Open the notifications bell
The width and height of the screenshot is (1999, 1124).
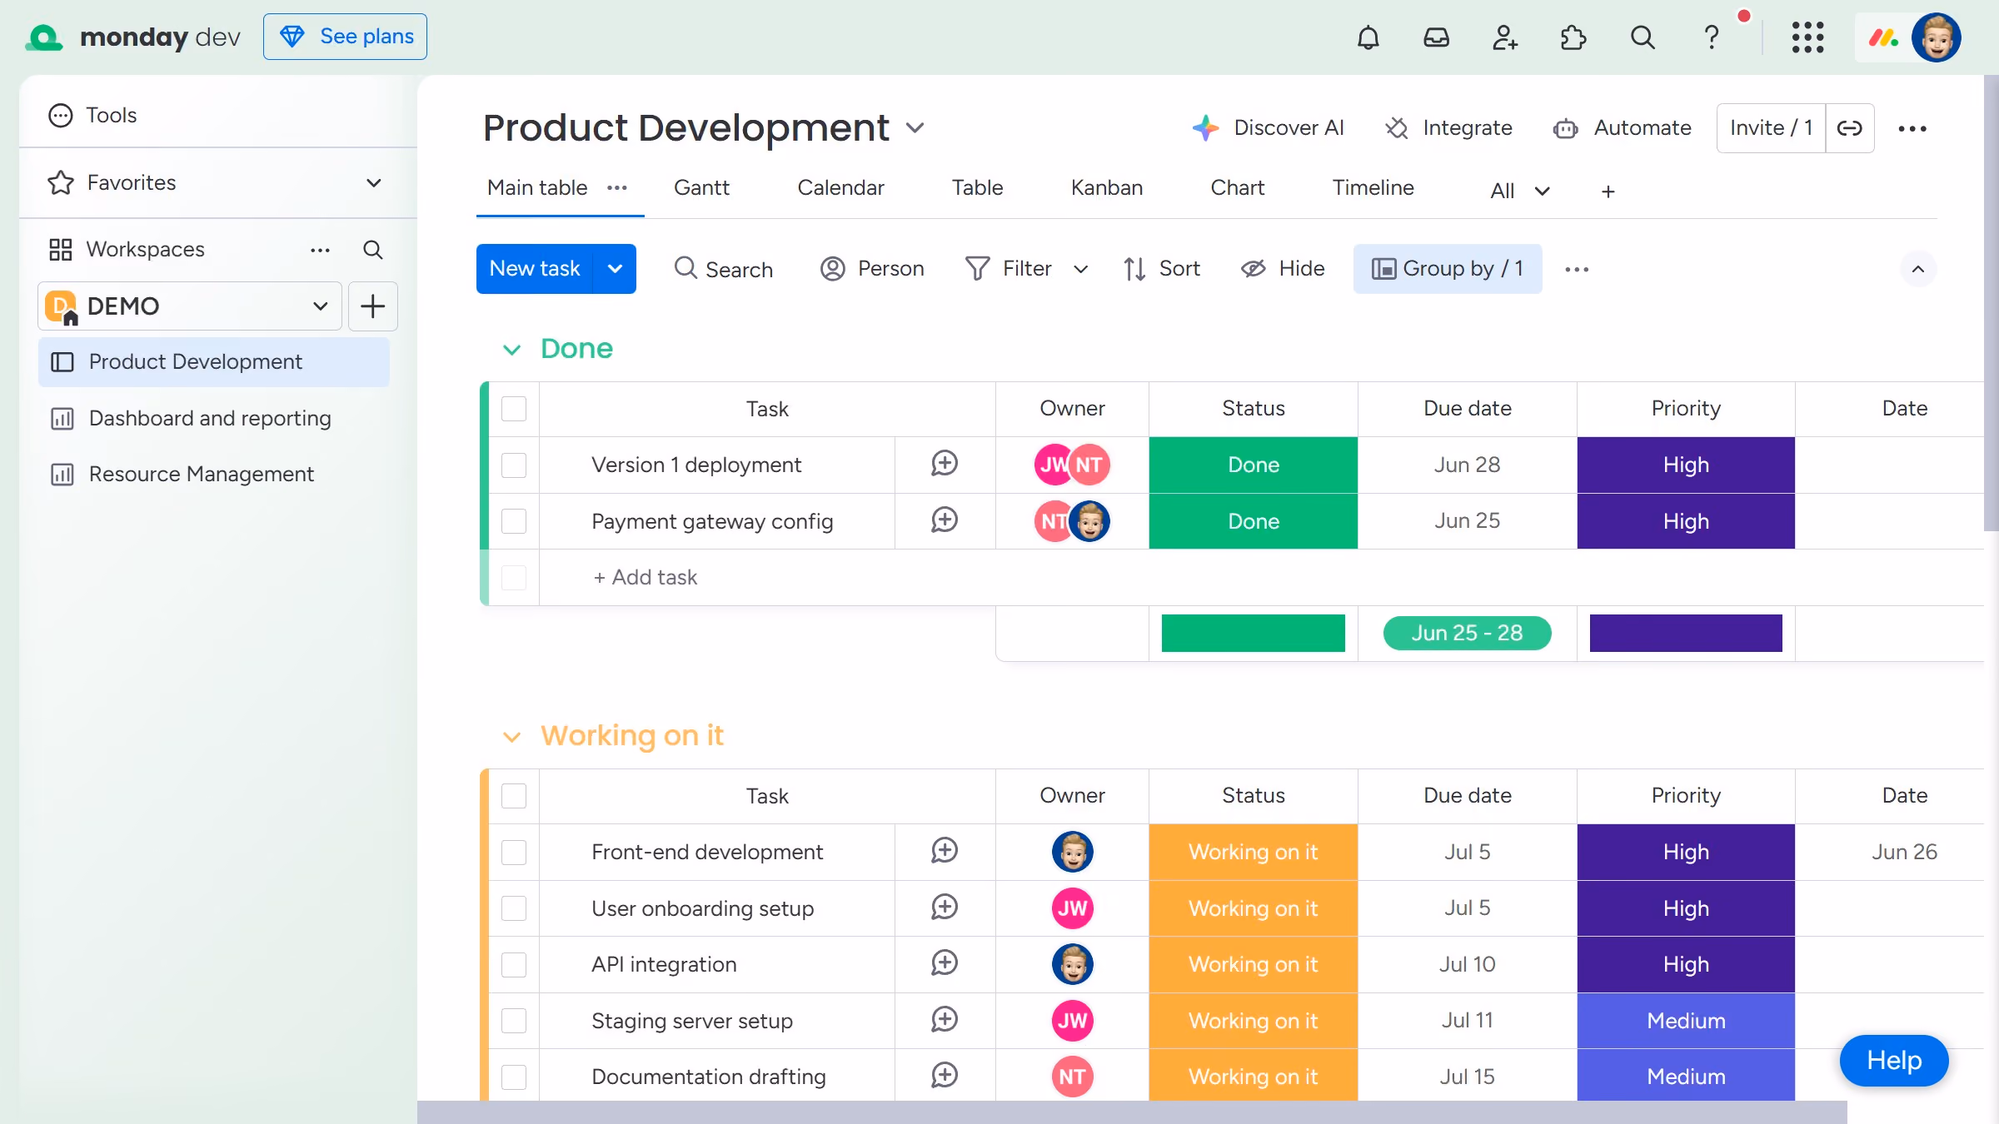click(x=1368, y=37)
